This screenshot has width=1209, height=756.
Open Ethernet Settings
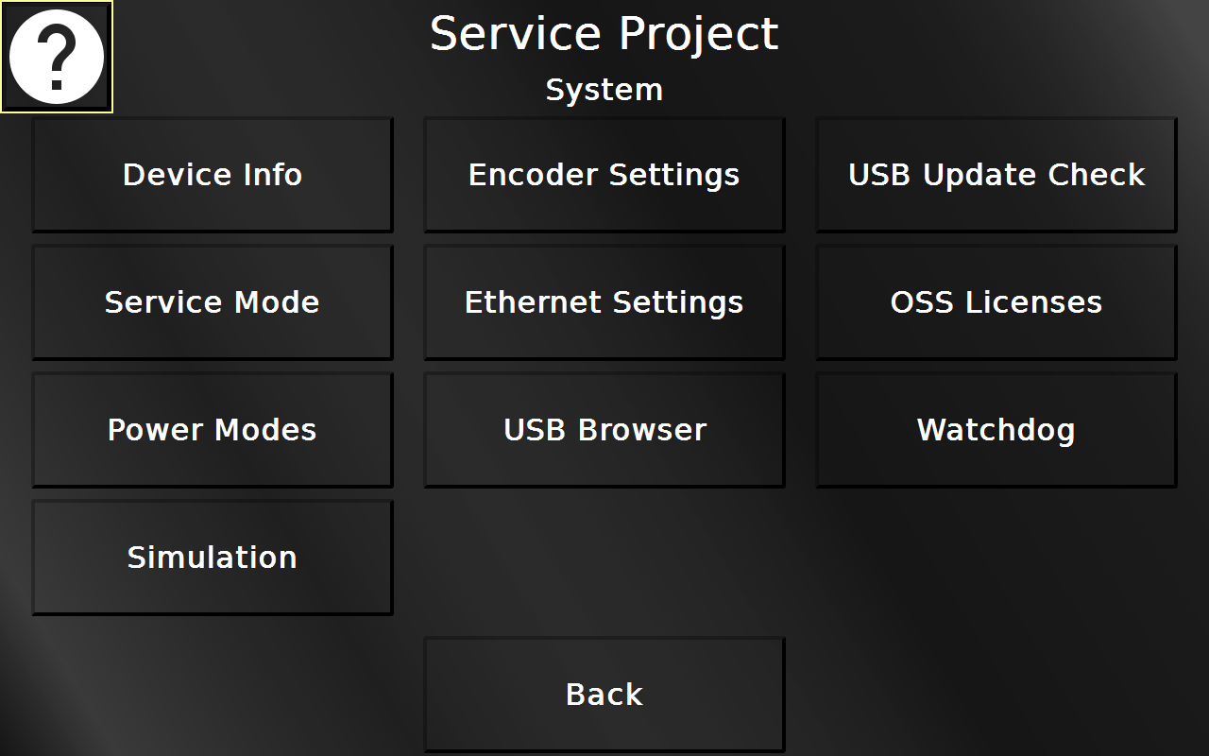pyautogui.click(x=604, y=302)
